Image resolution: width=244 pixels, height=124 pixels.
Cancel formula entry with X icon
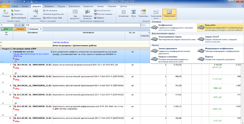point(16,25)
